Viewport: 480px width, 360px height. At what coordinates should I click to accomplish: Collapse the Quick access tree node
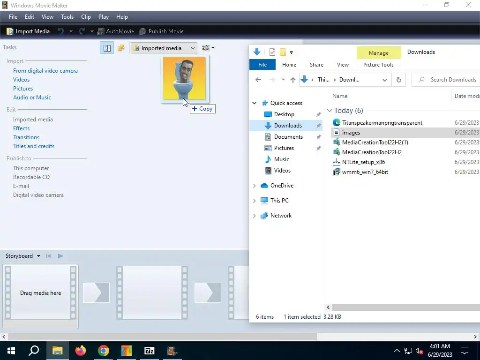(254, 103)
